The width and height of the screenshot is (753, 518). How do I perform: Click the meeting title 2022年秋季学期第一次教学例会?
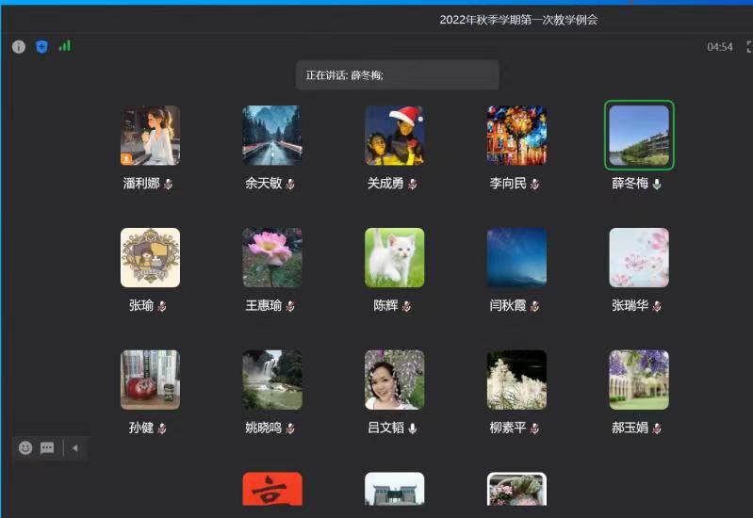point(518,20)
